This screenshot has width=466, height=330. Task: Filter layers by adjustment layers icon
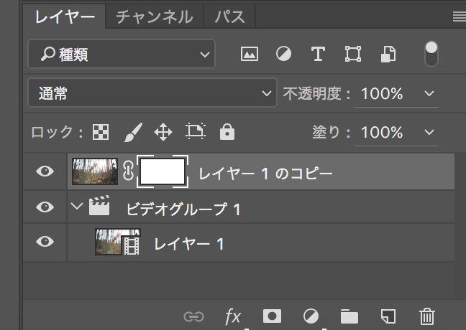click(283, 54)
